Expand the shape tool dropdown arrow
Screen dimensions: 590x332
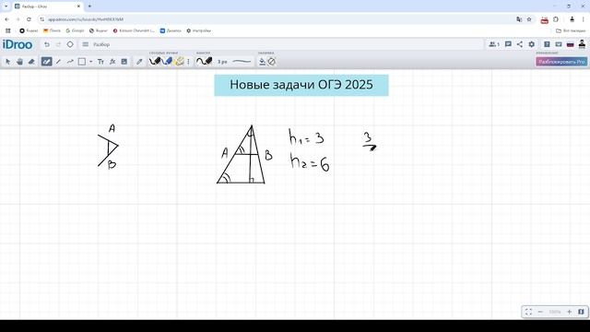point(90,62)
